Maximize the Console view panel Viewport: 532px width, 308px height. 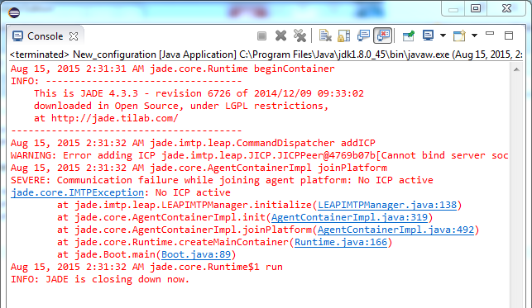(x=509, y=36)
